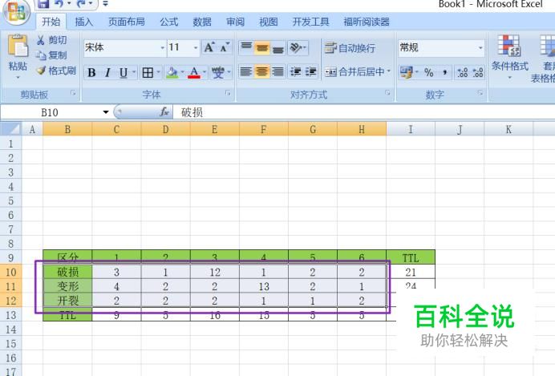Align text left

tap(246, 72)
